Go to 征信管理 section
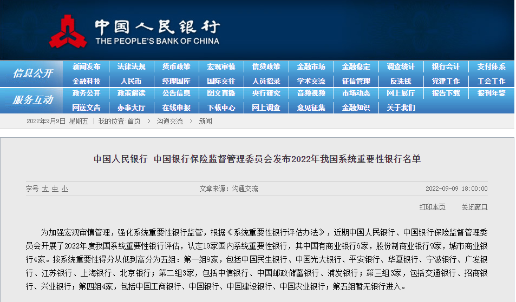516x302 pixels. click(x=356, y=81)
